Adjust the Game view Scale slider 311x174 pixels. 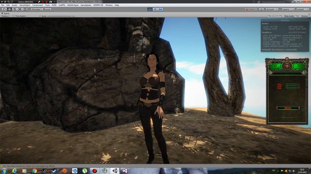point(59,16)
